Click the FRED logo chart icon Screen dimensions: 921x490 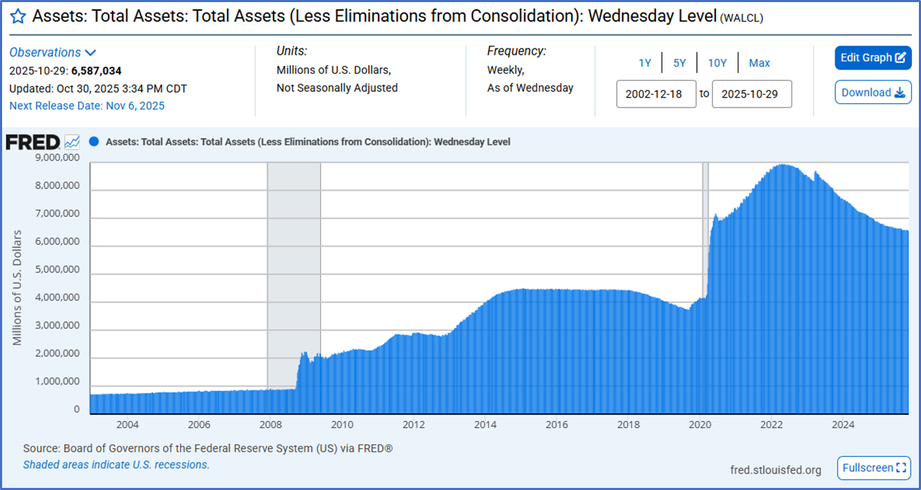pyautogui.click(x=72, y=142)
